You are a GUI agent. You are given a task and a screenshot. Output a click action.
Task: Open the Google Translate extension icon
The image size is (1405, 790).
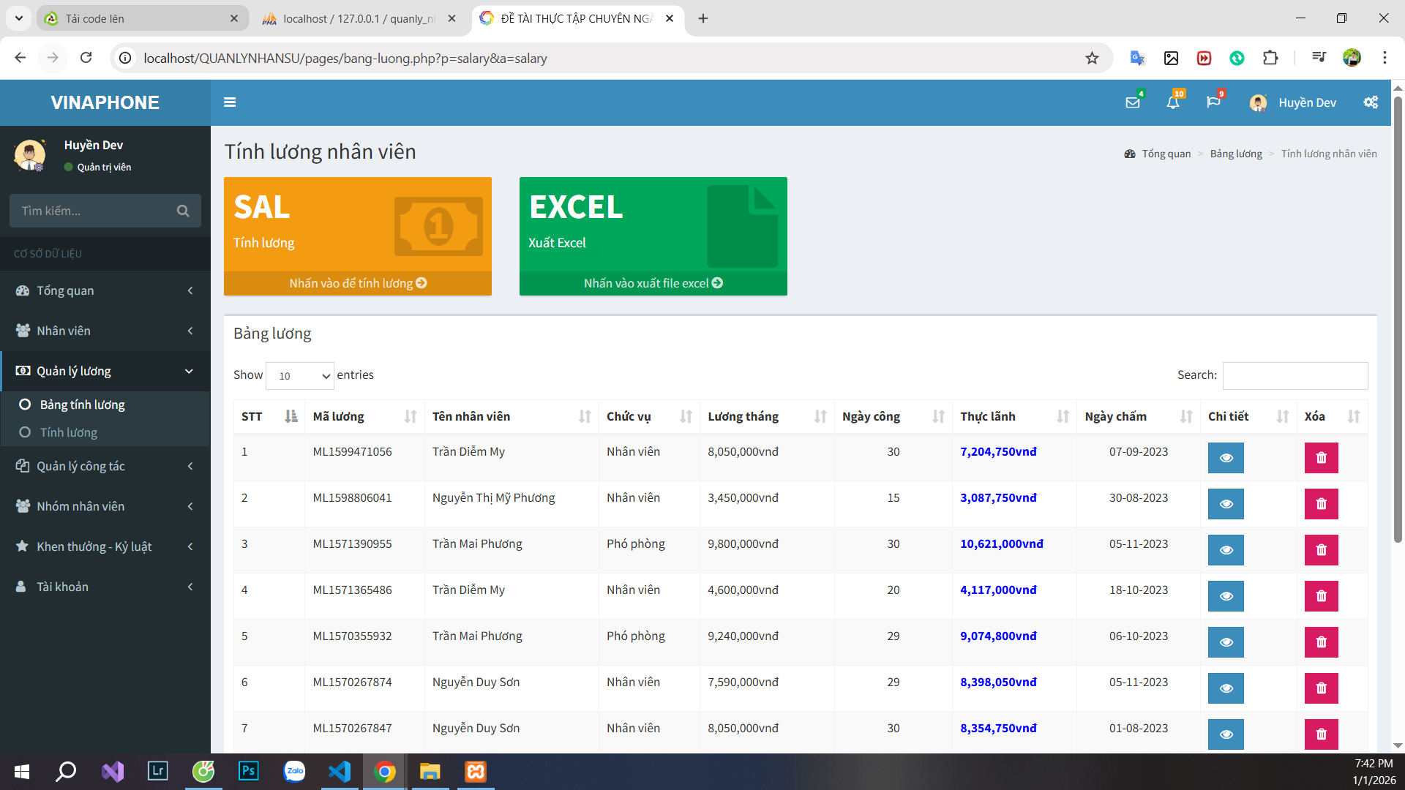pyautogui.click(x=1137, y=59)
